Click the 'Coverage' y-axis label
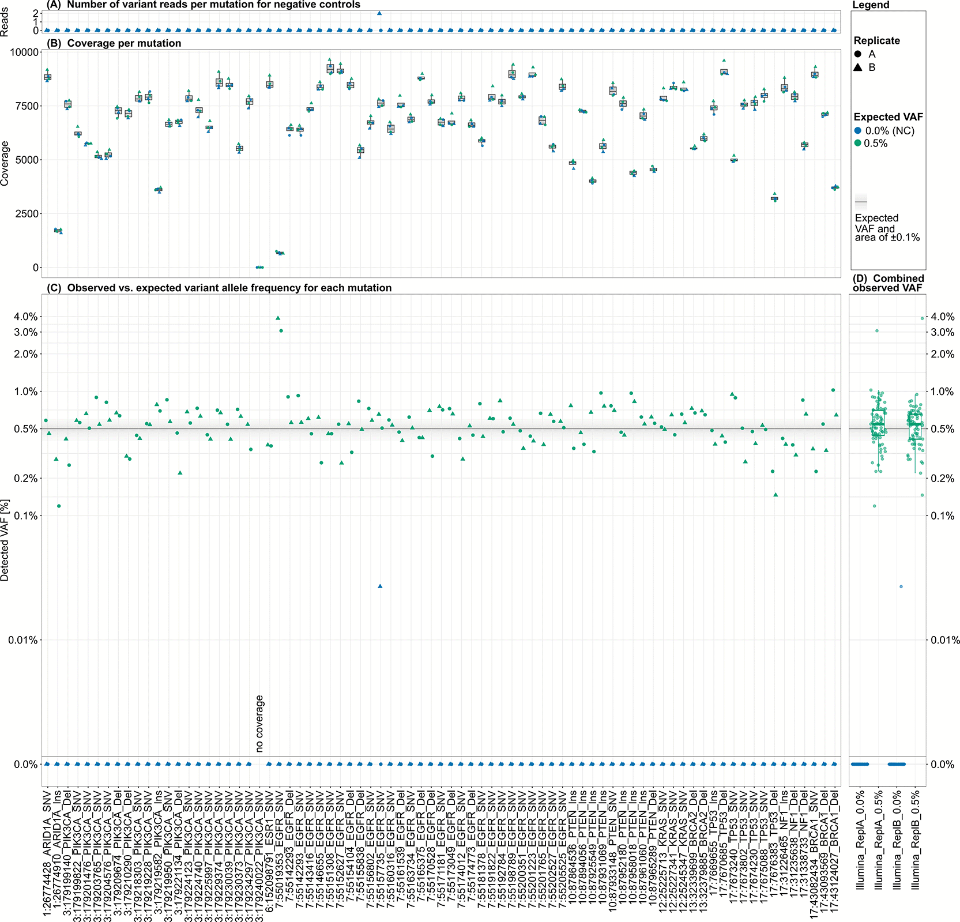 (x=5, y=163)
